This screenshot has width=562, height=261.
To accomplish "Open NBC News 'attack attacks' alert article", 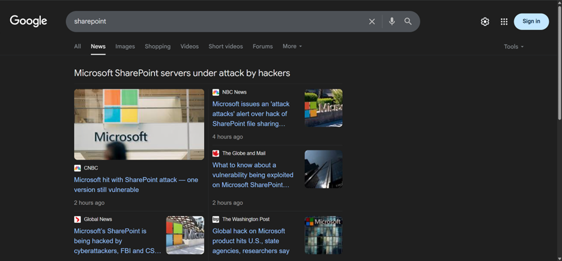I will click(x=251, y=114).
